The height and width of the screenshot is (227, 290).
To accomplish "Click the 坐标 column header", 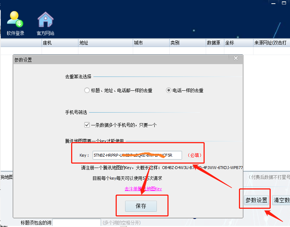I will (238, 43).
